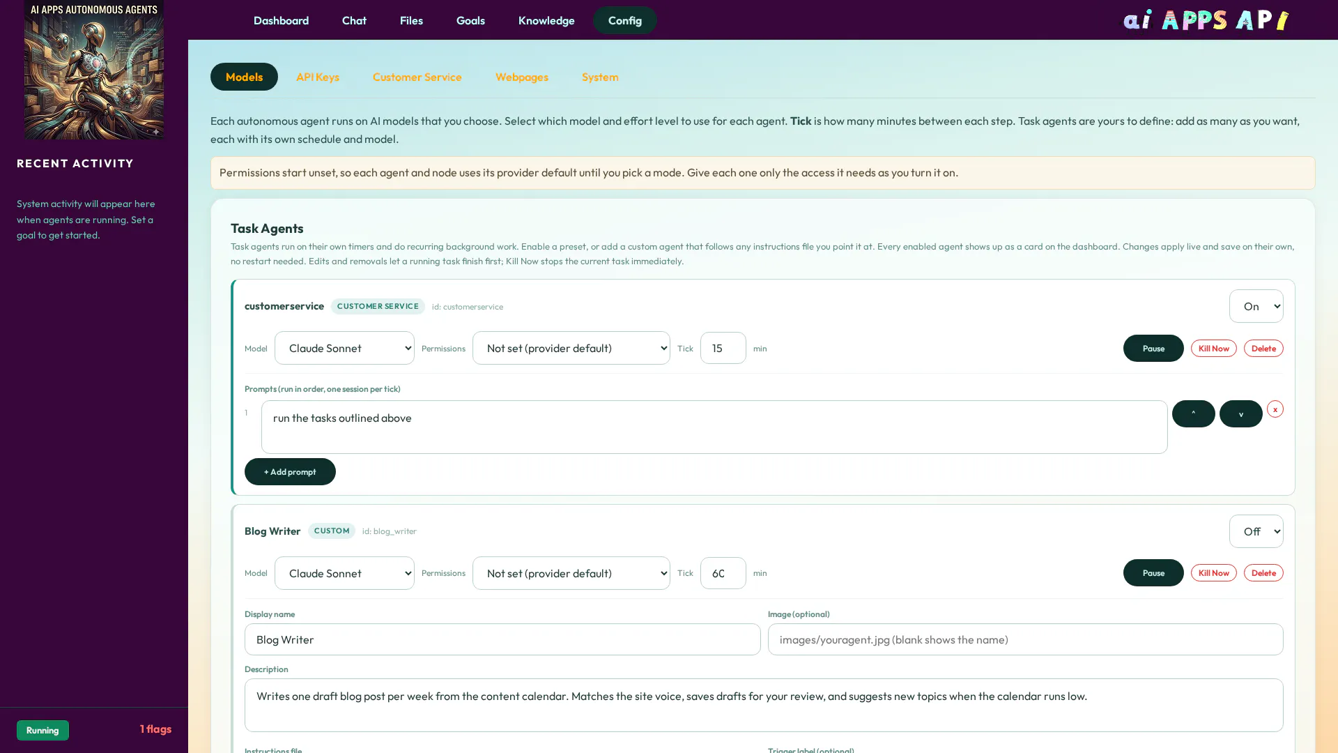Click the AI Apps Autonomous Agents artwork thumbnail
The image size is (1338, 753).
pyautogui.click(x=94, y=70)
